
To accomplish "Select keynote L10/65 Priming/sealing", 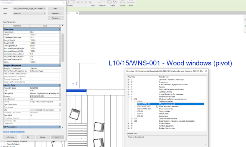I will [170, 111].
